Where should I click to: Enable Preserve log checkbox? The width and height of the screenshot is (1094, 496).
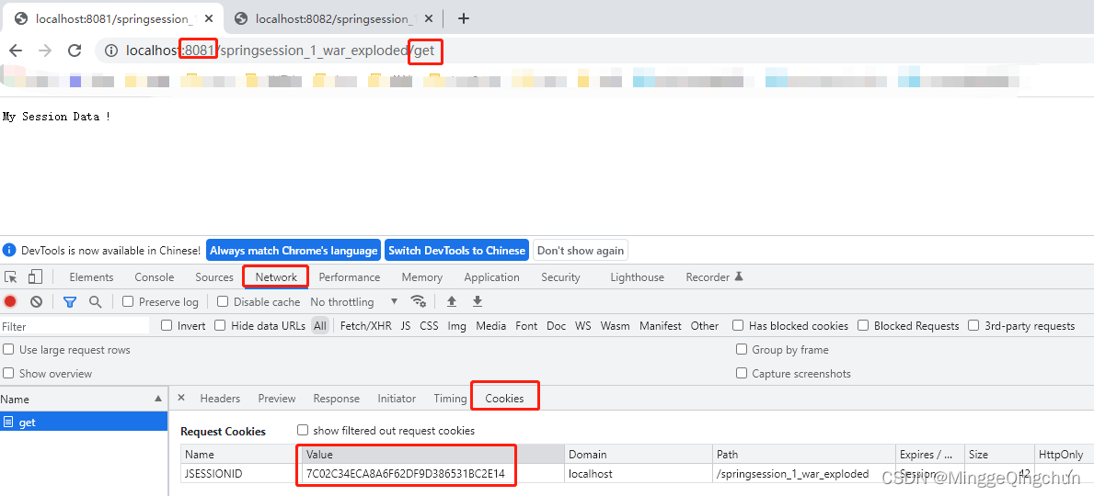click(x=128, y=301)
